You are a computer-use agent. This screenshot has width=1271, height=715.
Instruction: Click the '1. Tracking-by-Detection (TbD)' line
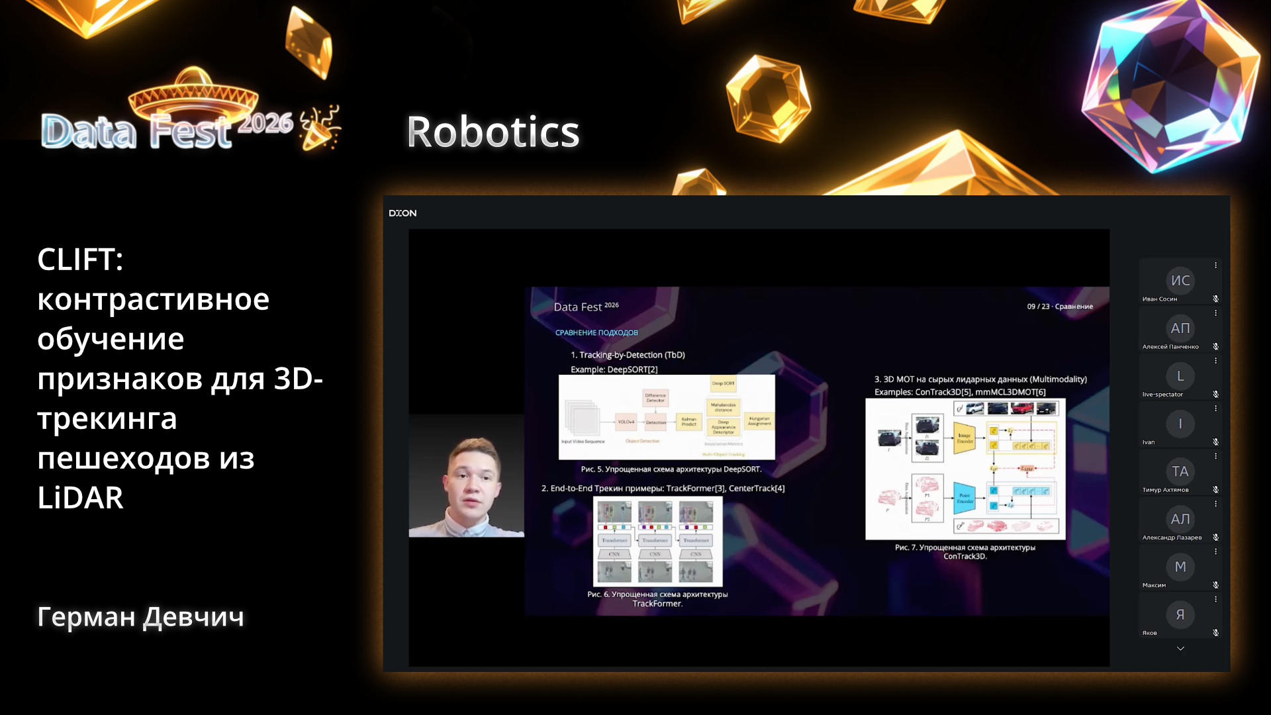628,355
